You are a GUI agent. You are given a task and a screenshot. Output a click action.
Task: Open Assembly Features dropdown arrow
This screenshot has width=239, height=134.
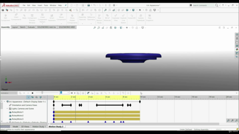(83, 23)
